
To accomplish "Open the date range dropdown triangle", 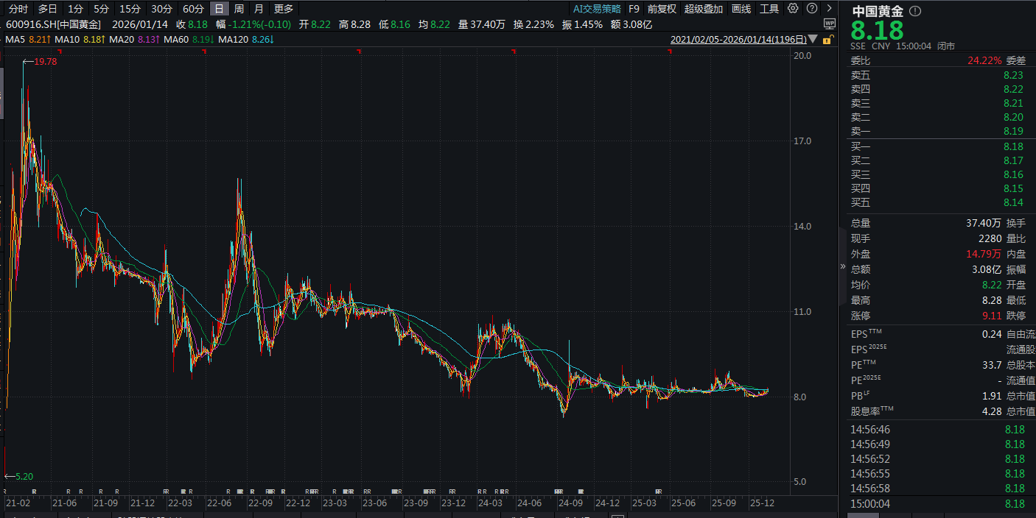I will coord(813,39).
